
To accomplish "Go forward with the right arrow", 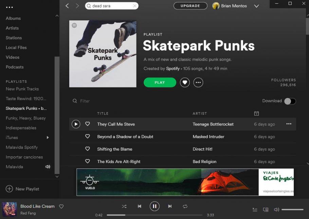I will coord(77,6).
